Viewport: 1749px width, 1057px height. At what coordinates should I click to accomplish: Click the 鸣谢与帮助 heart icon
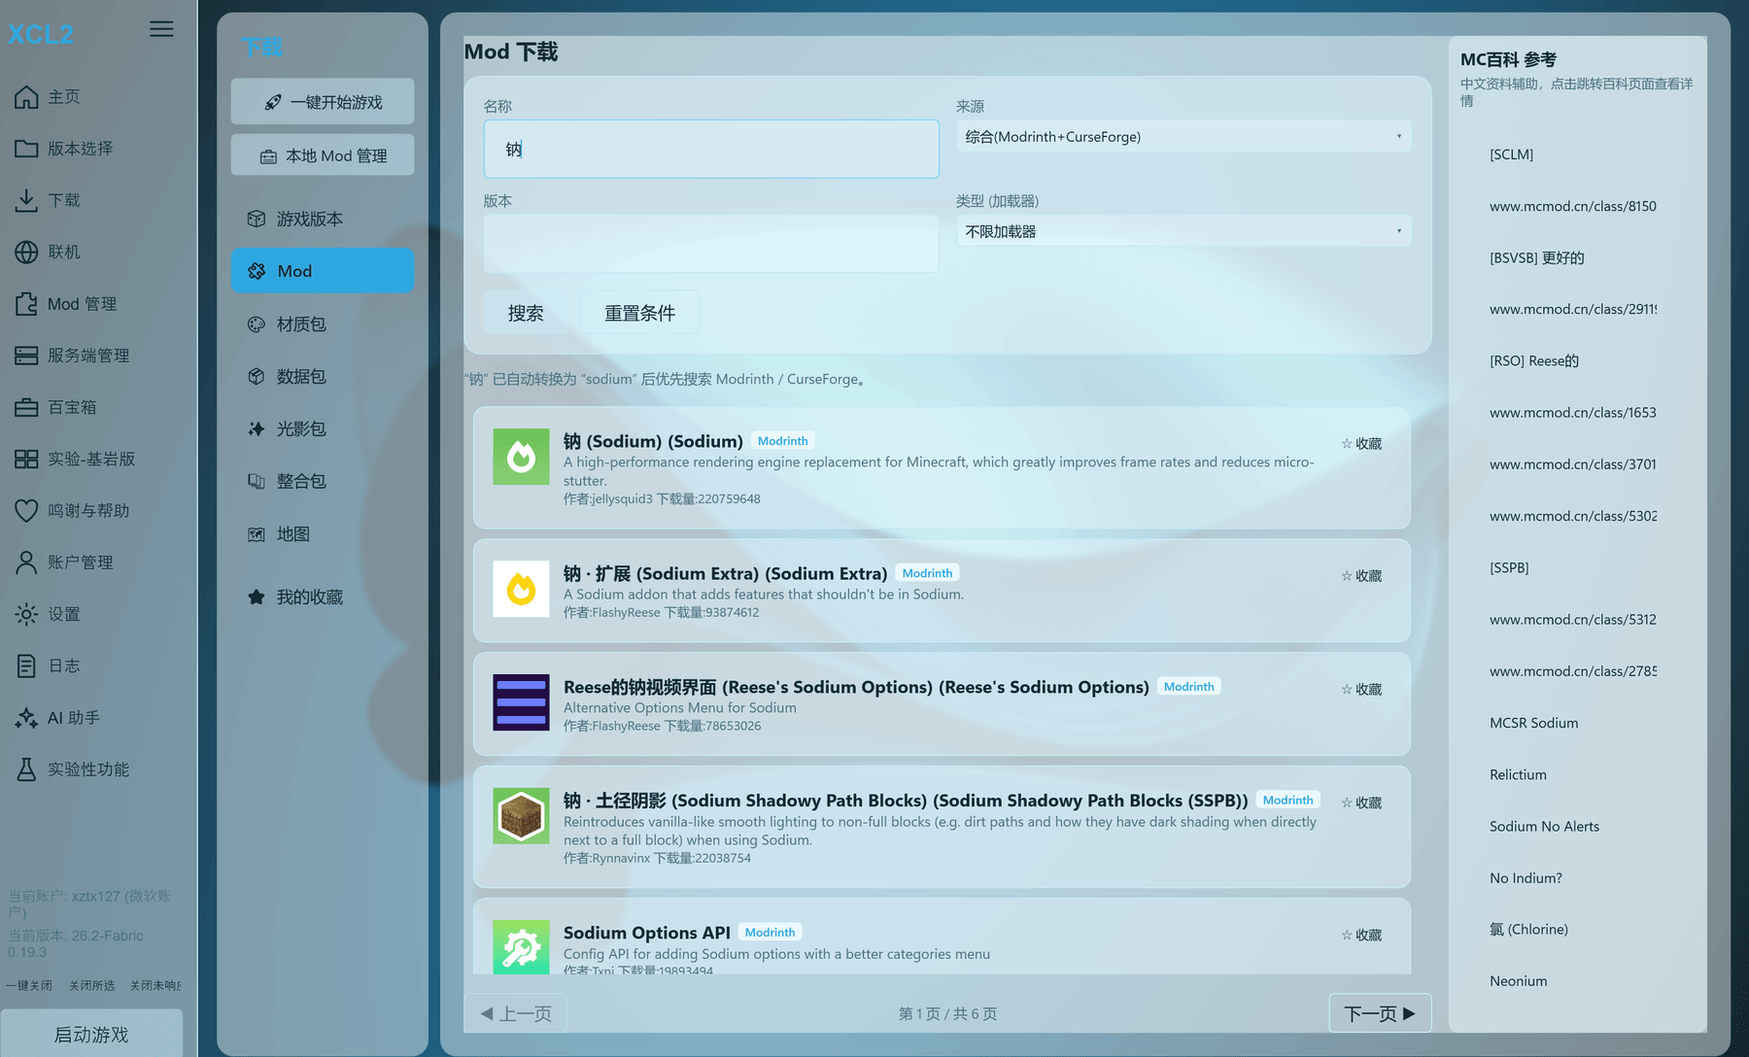(26, 511)
